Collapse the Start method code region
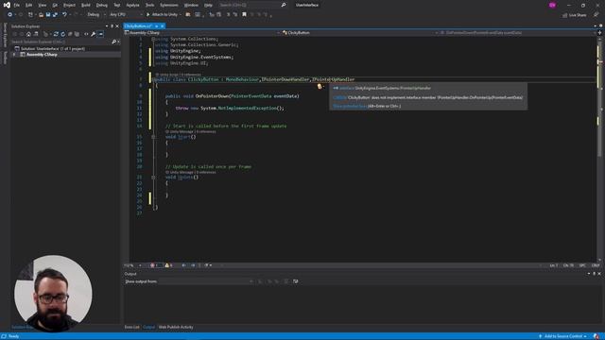Viewport: 605px width, 340px height. coord(153,137)
